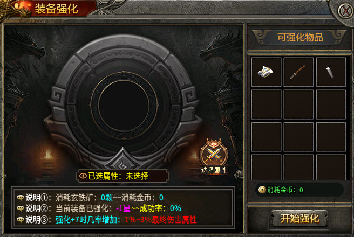Viewport: 354px width, 237px height.
Task: Click the bullet icon beside 说明①
Action: 21,198
